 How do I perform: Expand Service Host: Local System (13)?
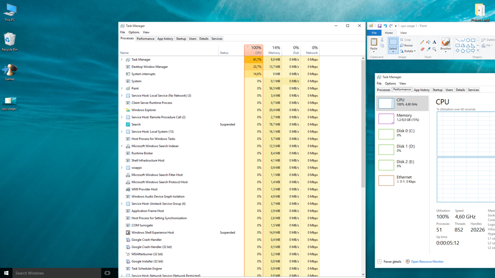coord(122,132)
